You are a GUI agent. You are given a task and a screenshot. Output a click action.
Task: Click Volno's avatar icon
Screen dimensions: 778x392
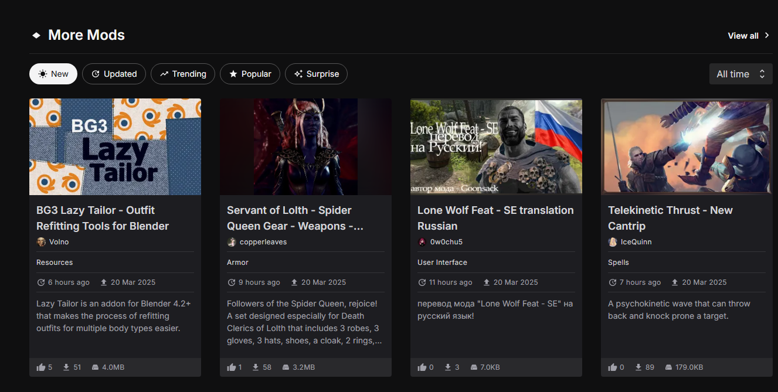(41, 242)
